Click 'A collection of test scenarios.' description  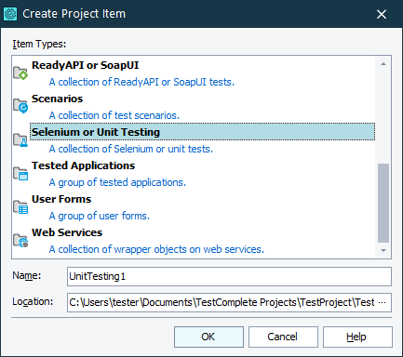click(114, 115)
